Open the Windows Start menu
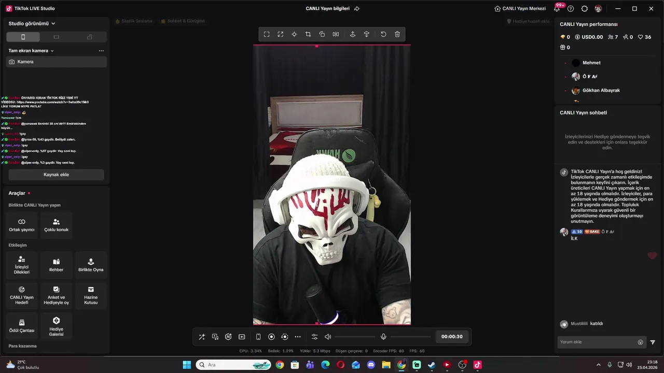Viewport: 664px width, 373px height. [x=187, y=365]
